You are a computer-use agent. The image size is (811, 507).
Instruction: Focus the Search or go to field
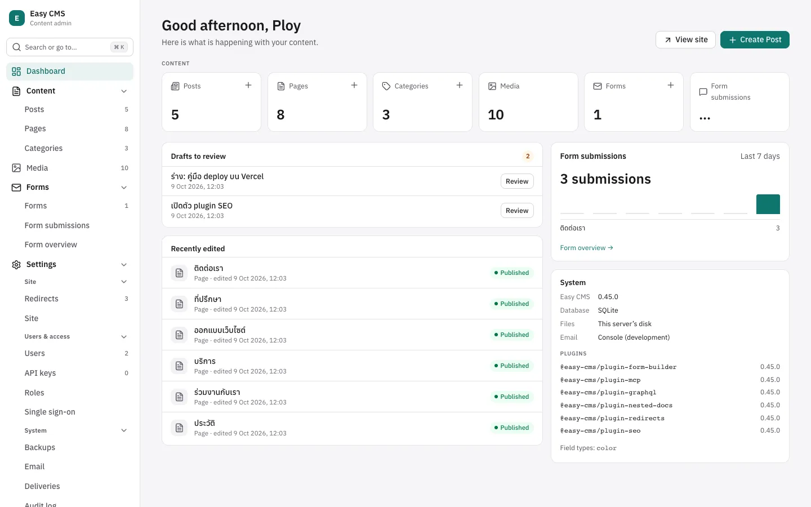[70, 47]
